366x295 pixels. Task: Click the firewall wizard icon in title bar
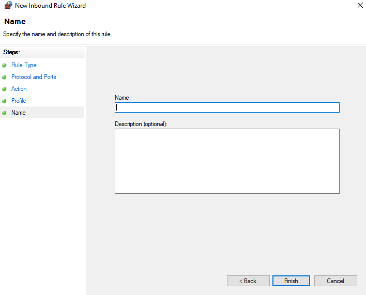pyautogui.click(x=8, y=6)
